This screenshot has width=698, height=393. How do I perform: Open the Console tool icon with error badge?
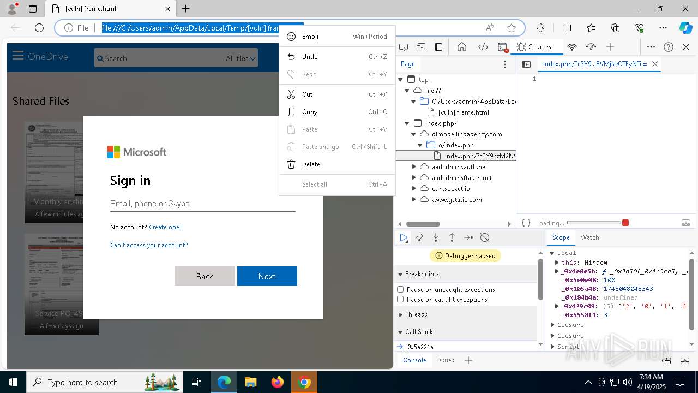click(x=503, y=47)
